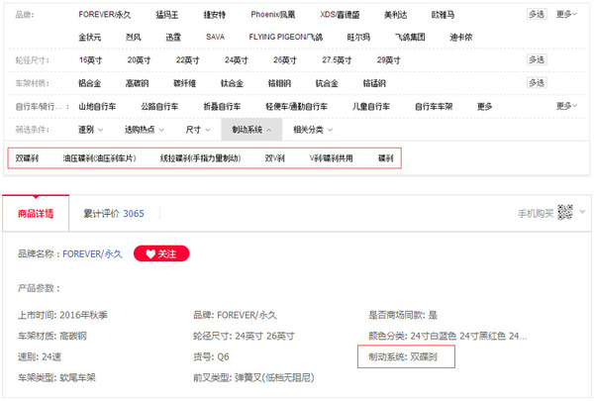Click the red 关注 follow button
594x401 pixels.
tap(161, 253)
